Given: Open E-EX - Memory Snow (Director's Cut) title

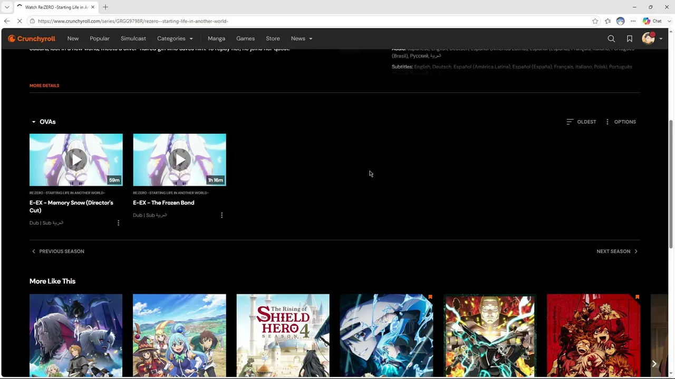Looking at the screenshot, I should coord(71,206).
